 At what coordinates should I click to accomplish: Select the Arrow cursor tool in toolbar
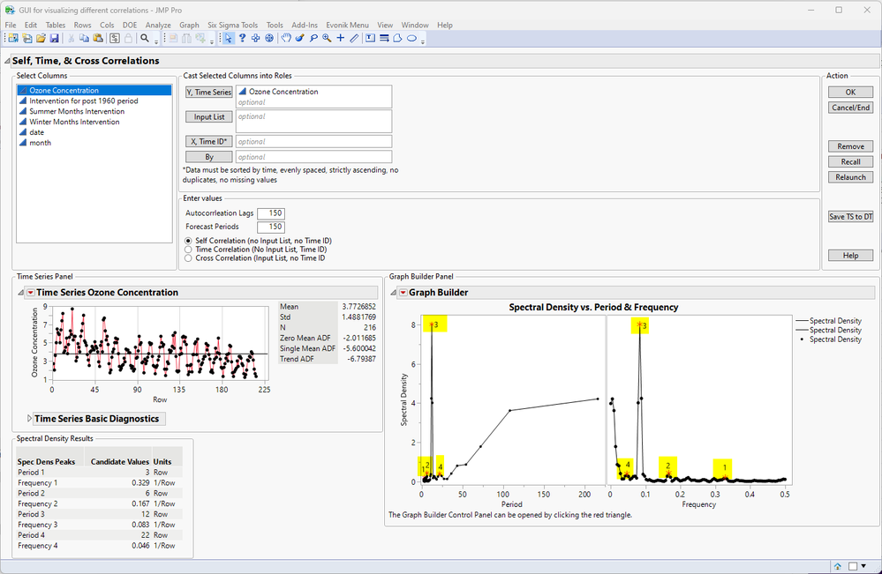[229, 38]
